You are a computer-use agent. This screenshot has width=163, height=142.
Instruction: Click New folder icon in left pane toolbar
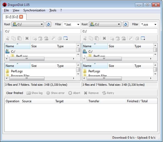click(34, 38)
